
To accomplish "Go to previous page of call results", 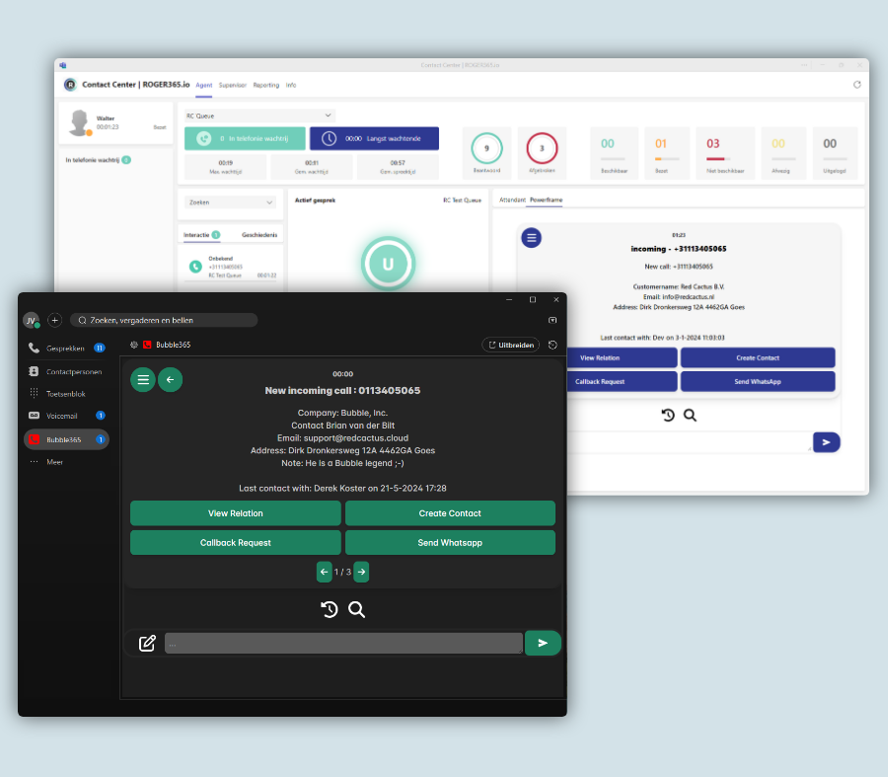I will coord(325,572).
